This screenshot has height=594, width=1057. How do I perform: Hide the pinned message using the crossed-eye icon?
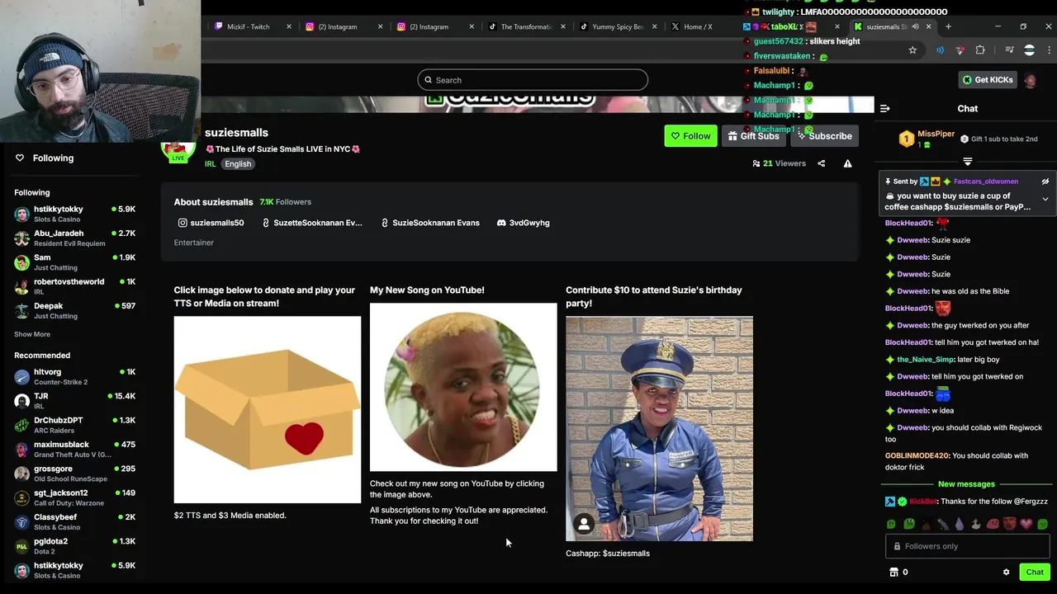pos(1045,181)
